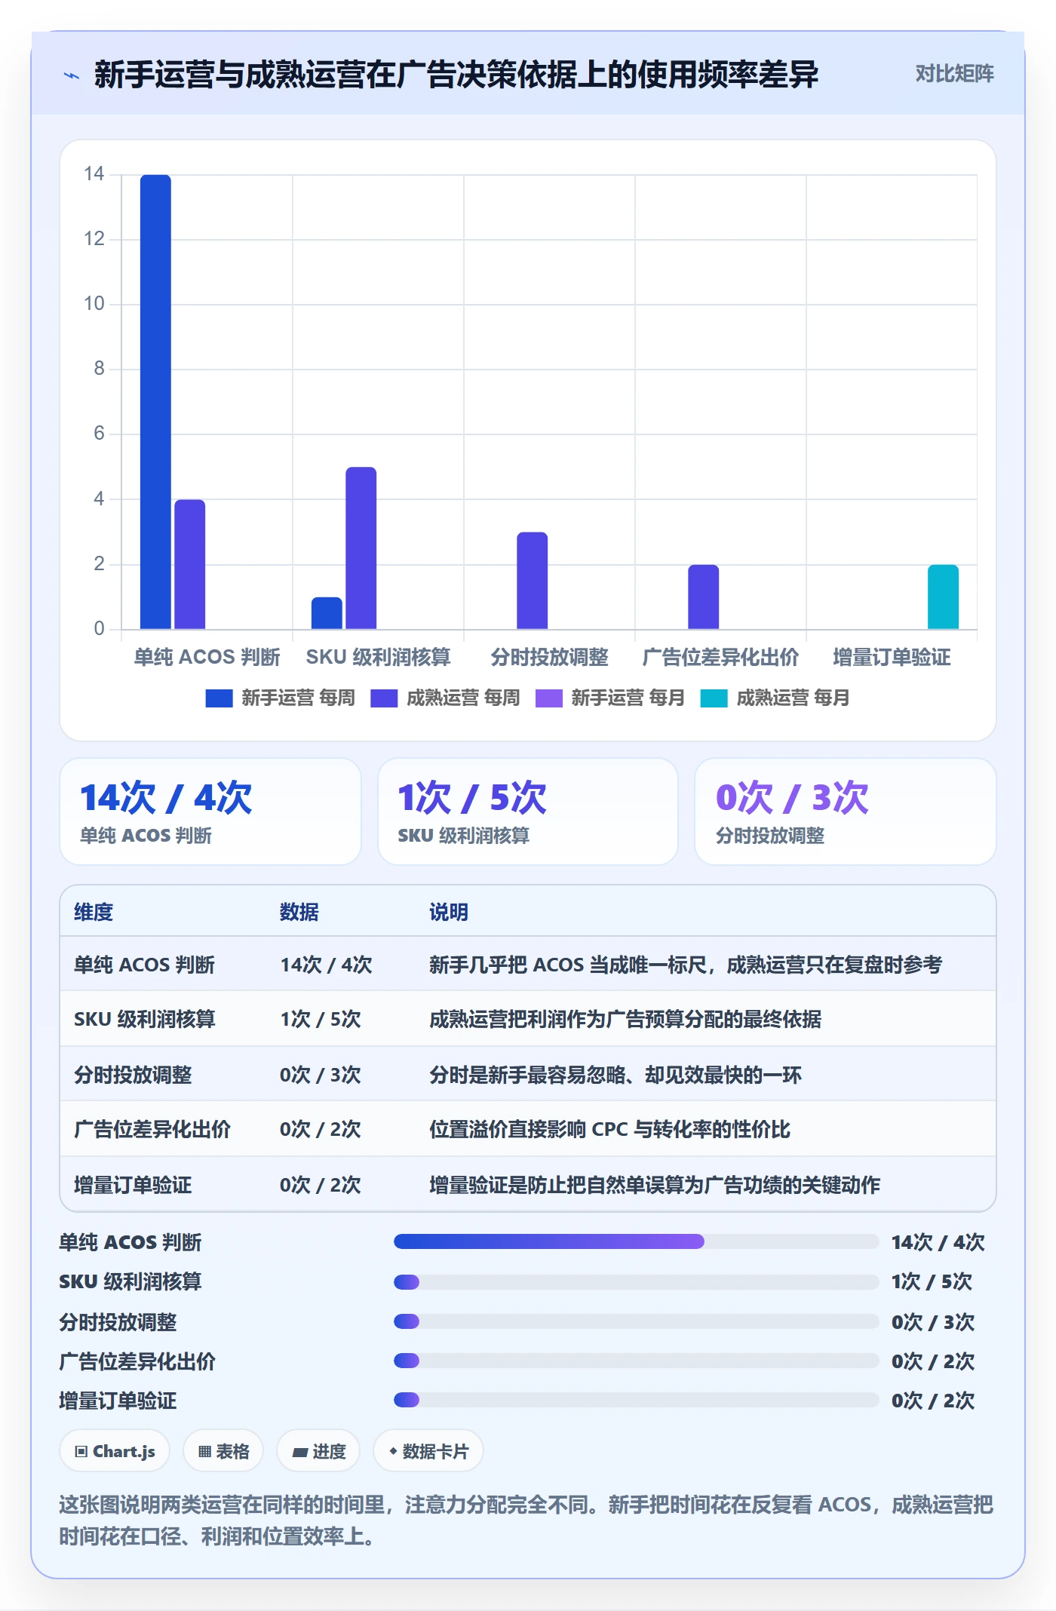
Task: Click the progress bar beside 0次 / 3次
Action: 636,1321
